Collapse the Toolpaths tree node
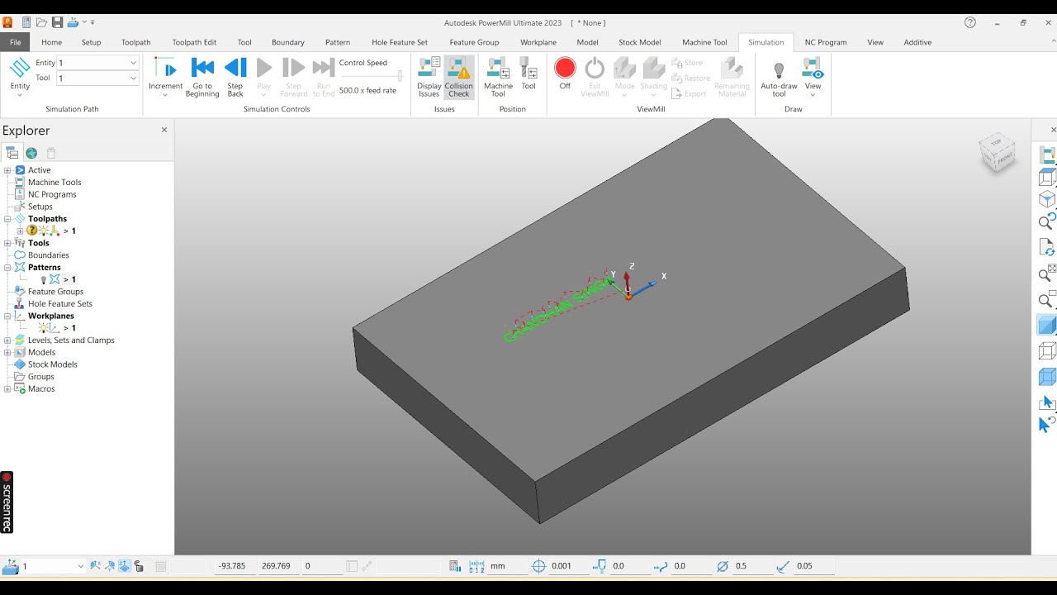Viewport: 1057px width, 595px height. (x=7, y=219)
